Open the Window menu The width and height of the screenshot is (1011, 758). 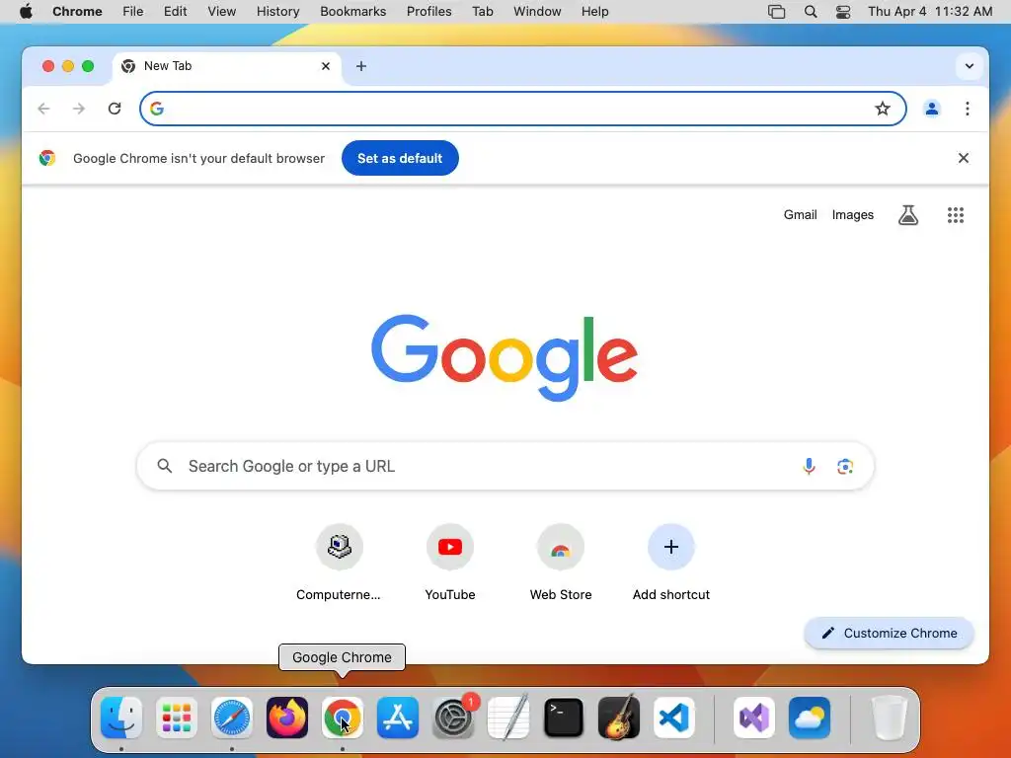click(537, 12)
